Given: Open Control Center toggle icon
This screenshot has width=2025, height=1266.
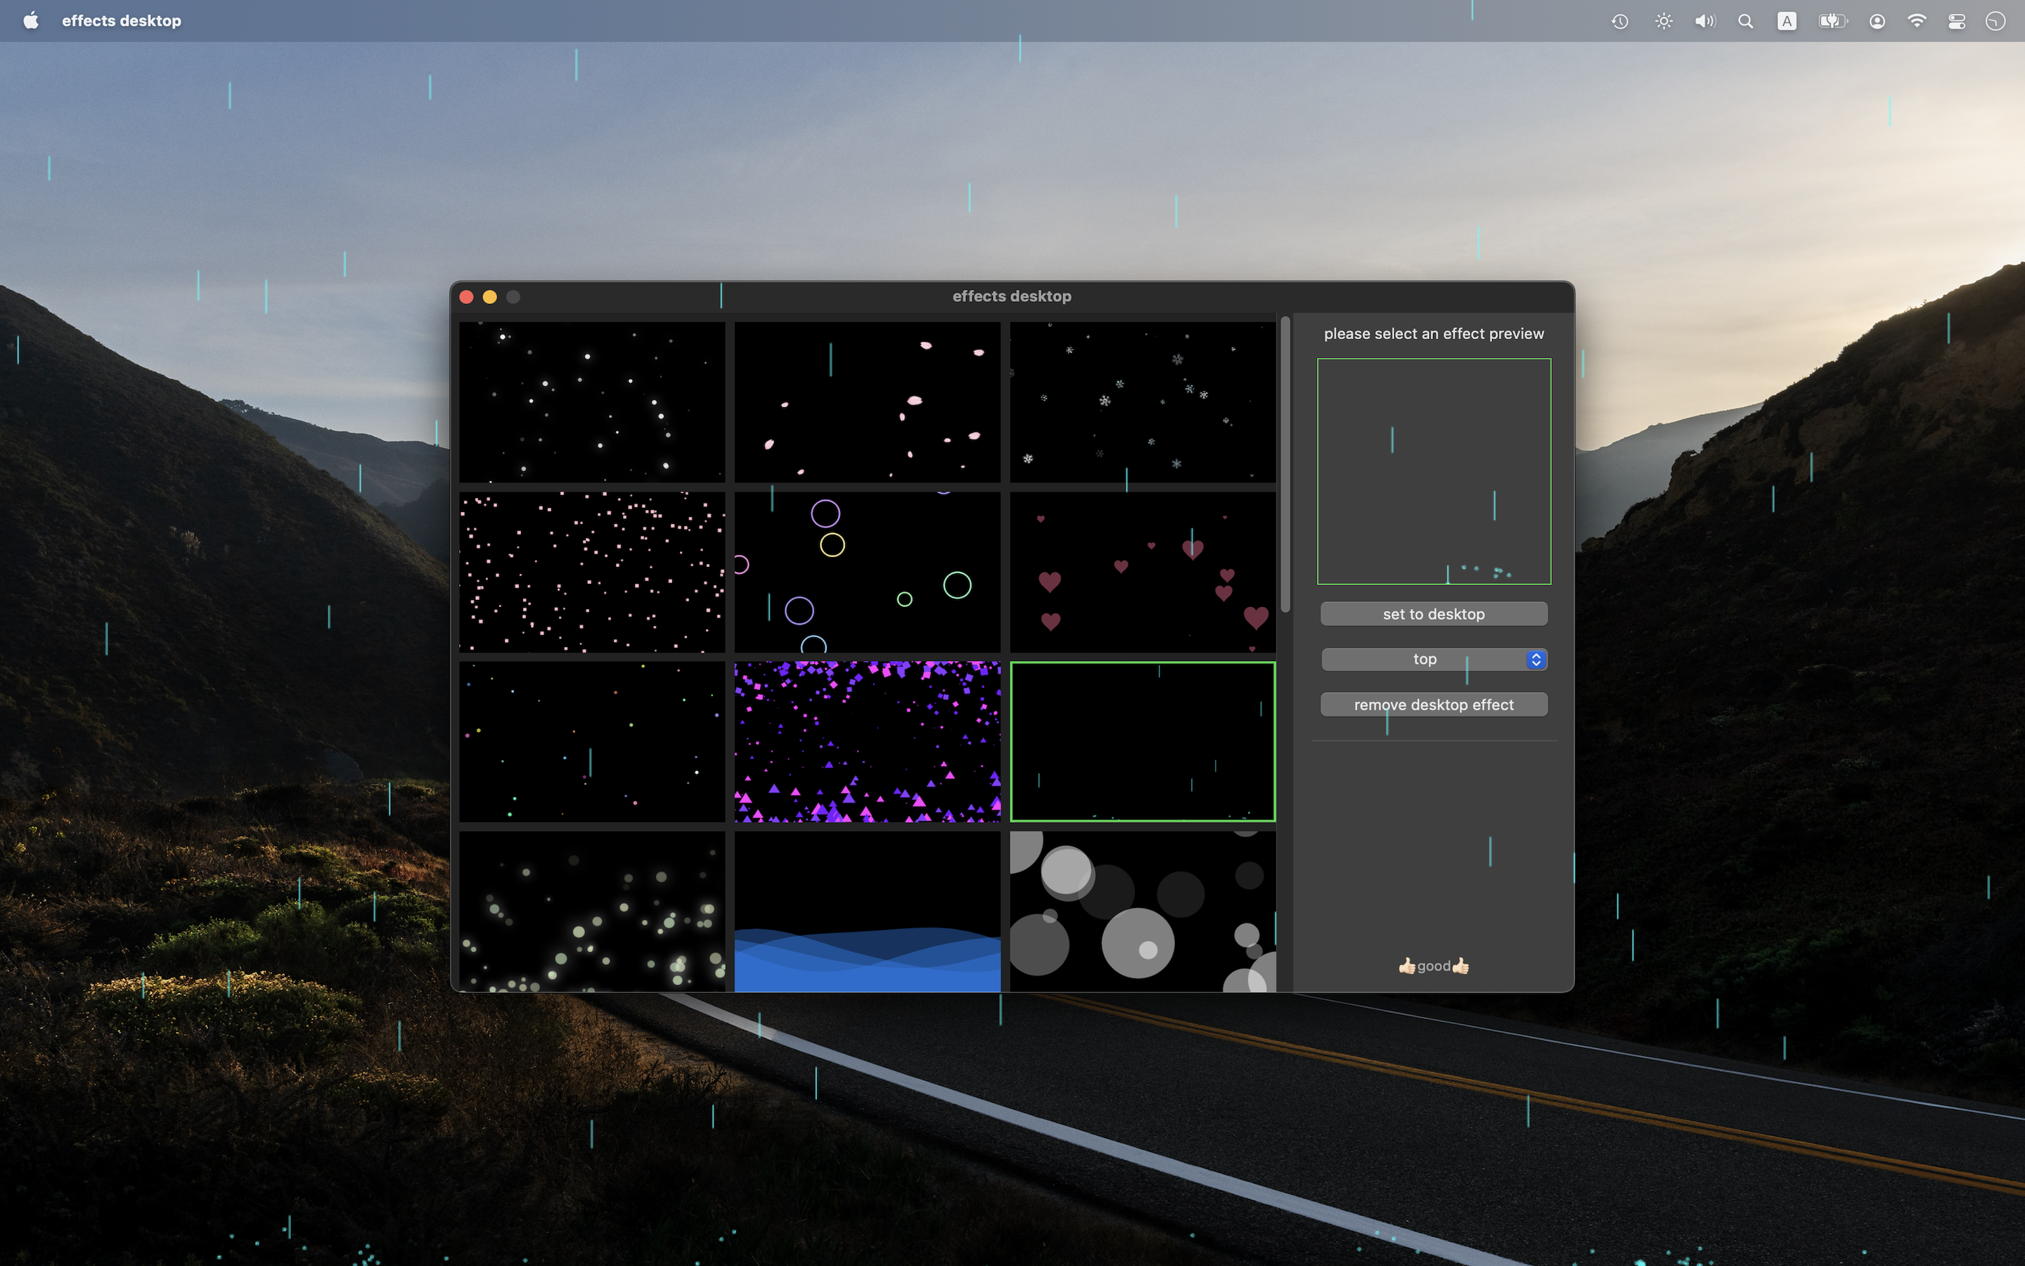Looking at the screenshot, I should [x=1956, y=21].
